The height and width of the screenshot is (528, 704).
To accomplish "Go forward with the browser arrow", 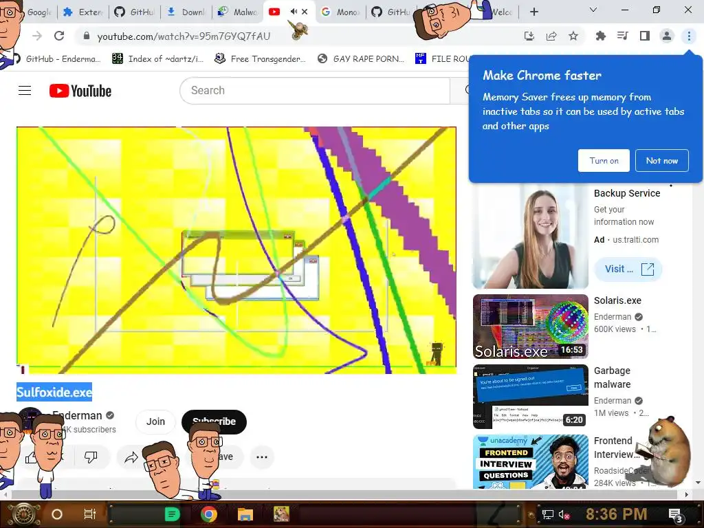I will tap(37, 36).
